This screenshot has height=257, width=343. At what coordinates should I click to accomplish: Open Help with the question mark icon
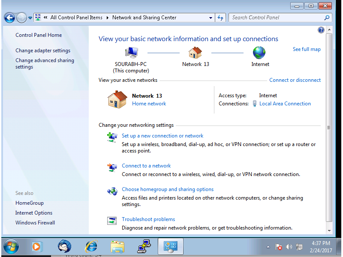pos(321,30)
